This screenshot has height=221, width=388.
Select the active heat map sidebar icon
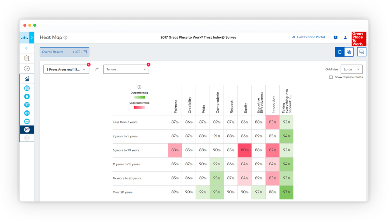[x=27, y=130]
